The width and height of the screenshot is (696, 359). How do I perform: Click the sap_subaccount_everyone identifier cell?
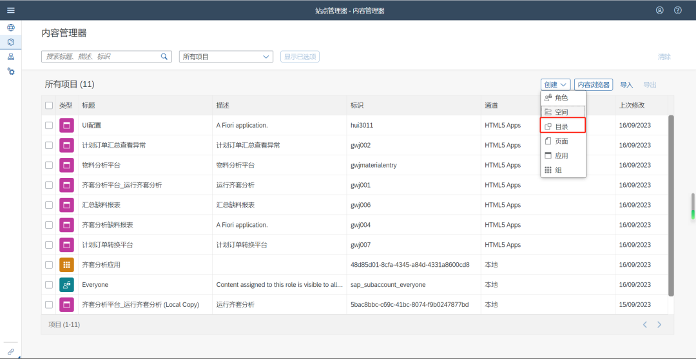(x=388, y=285)
